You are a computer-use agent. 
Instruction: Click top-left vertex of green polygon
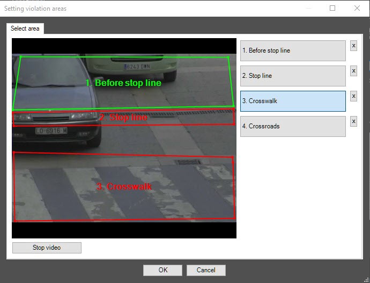click(x=20, y=57)
